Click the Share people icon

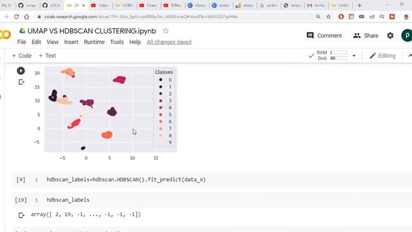tap(357, 35)
